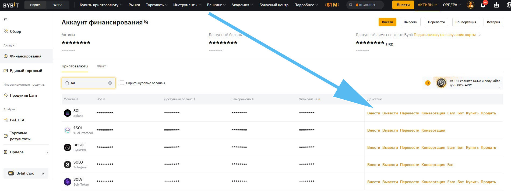Click Конвертация in the 1SOL row
511x192 pixels.
coord(433,130)
